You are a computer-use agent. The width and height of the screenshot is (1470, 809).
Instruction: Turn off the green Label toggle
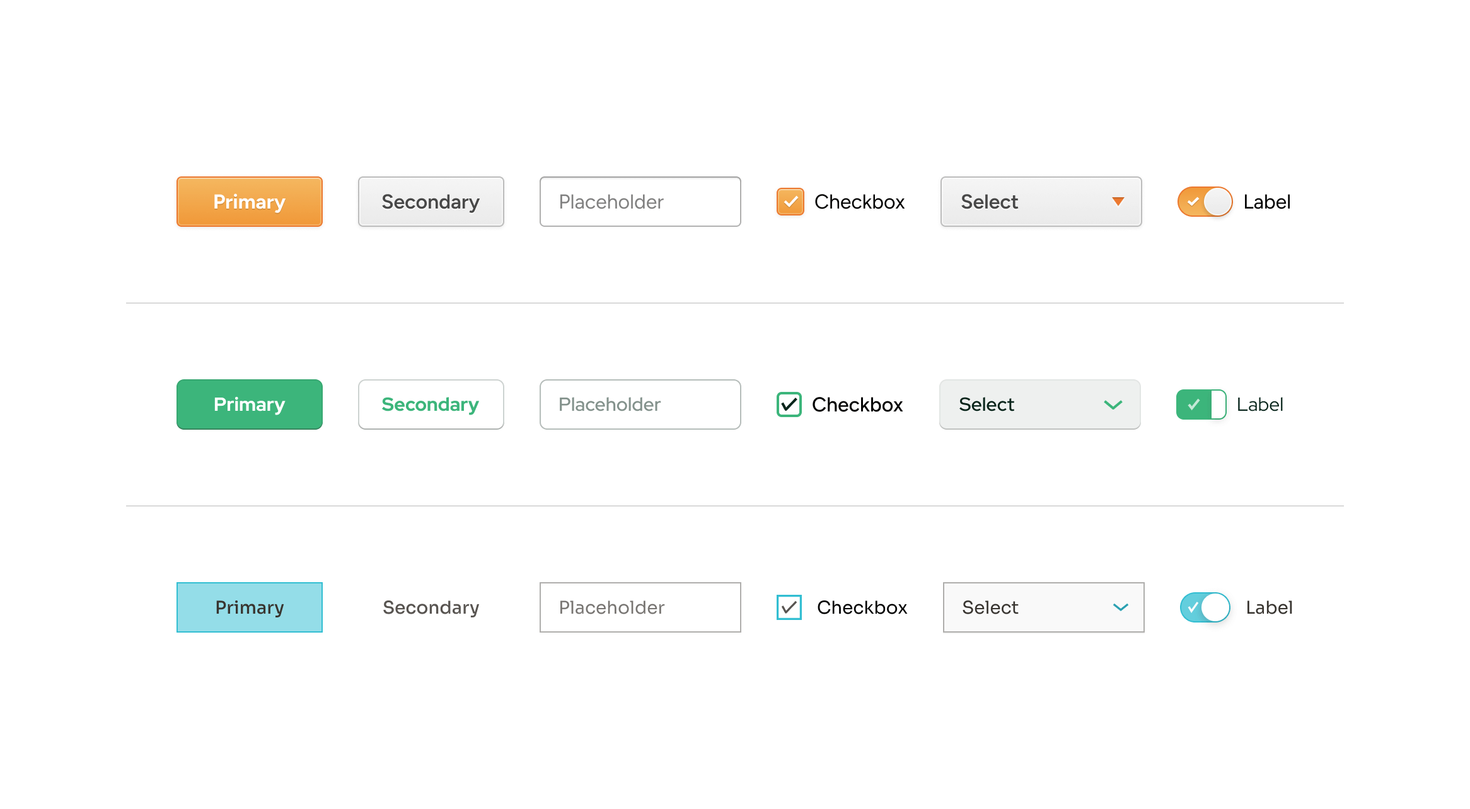[1201, 404]
